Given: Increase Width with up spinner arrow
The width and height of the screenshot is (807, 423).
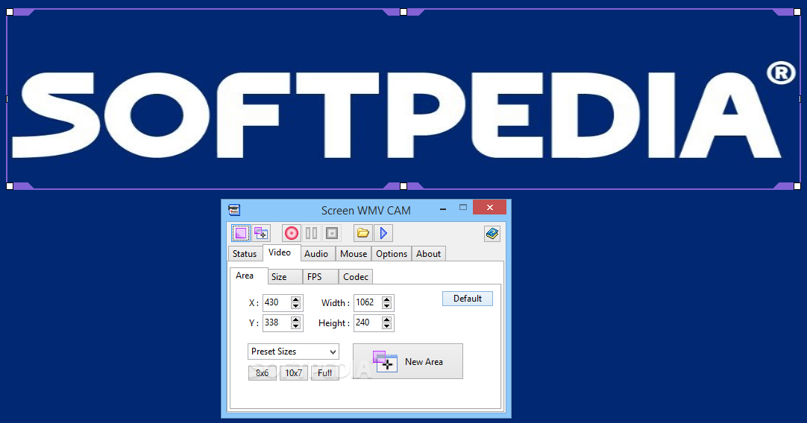Looking at the screenshot, I should [386, 299].
